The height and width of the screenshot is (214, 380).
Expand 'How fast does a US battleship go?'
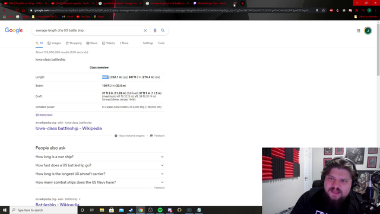(x=100, y=165)
